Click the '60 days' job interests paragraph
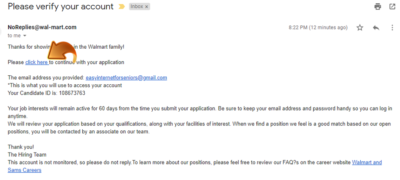 point(200,112)
